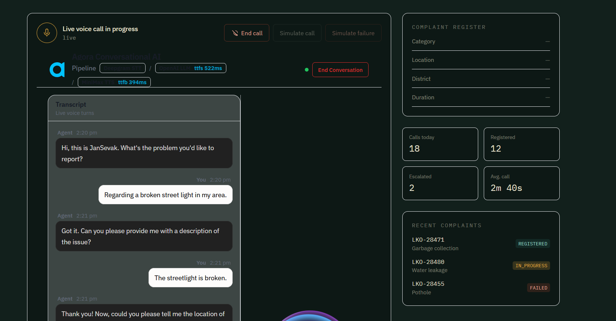
Task: Click the Recent Complaints heading
Action: click(x=447, y=225)
